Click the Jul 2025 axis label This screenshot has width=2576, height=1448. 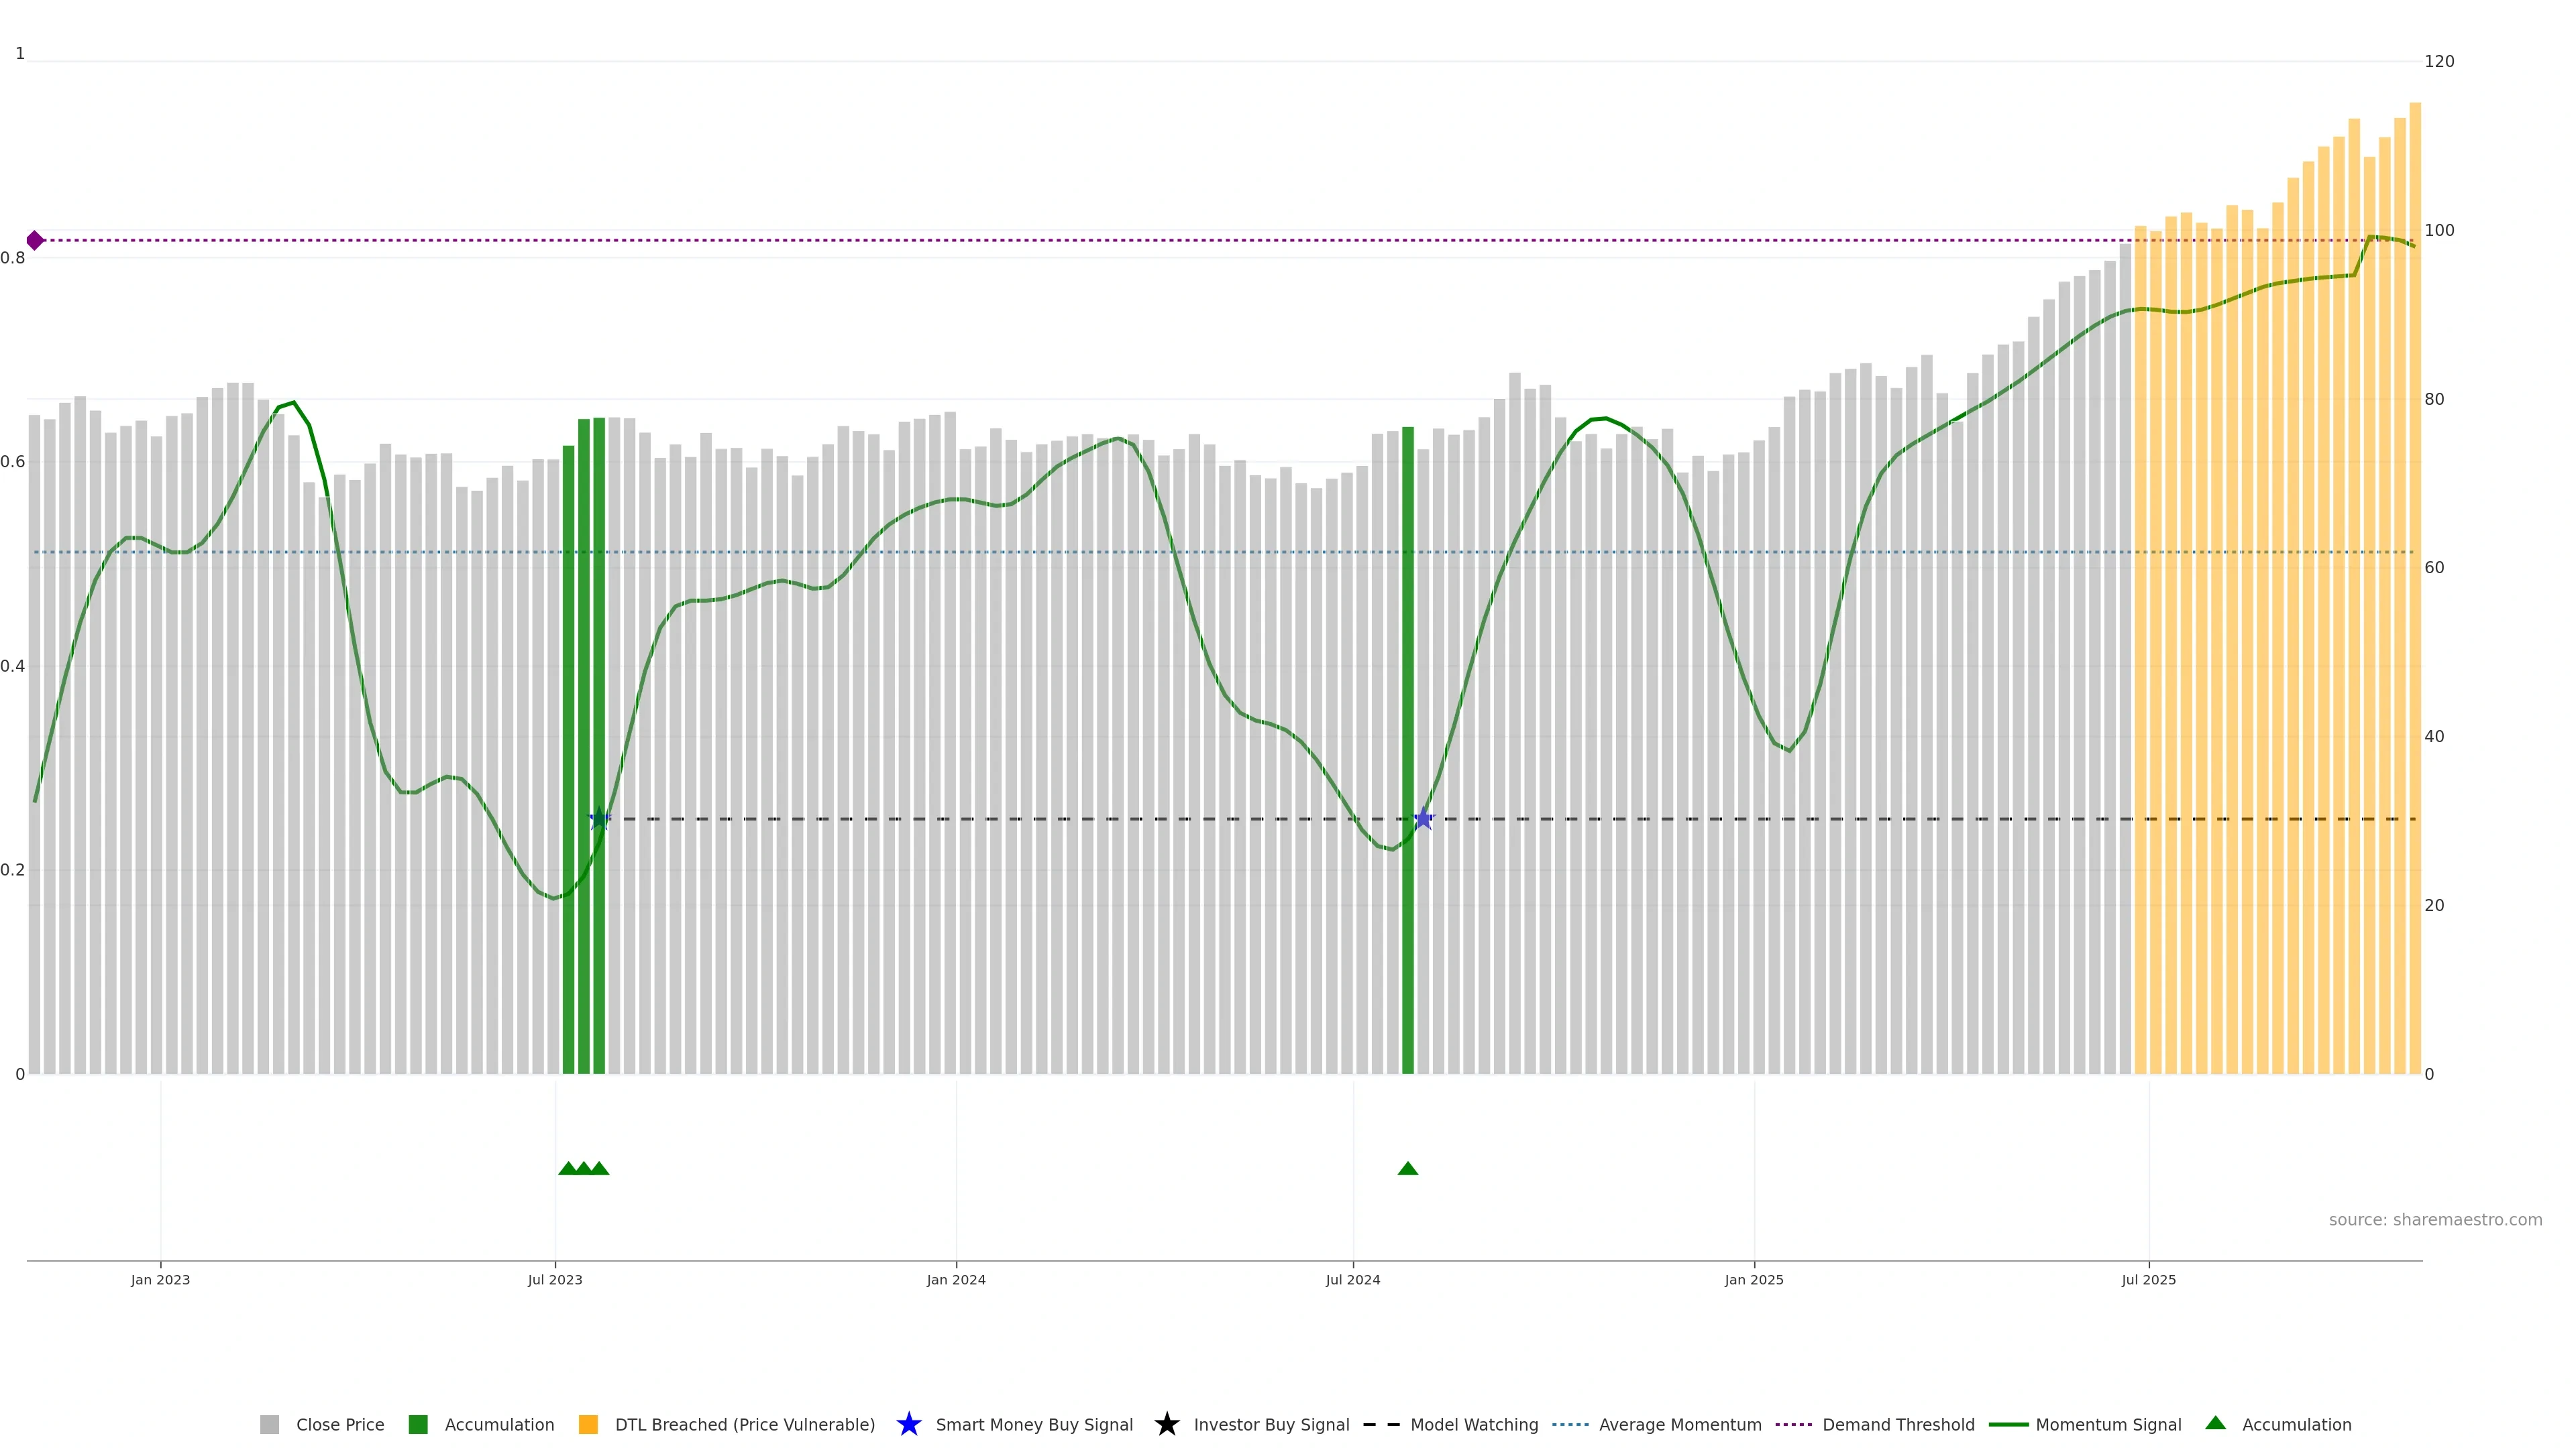tap(2148, 1280)
